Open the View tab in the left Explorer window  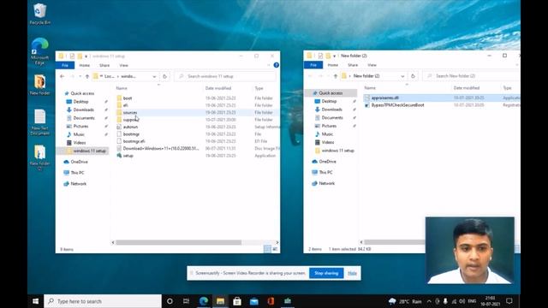(x=123, y=65)
